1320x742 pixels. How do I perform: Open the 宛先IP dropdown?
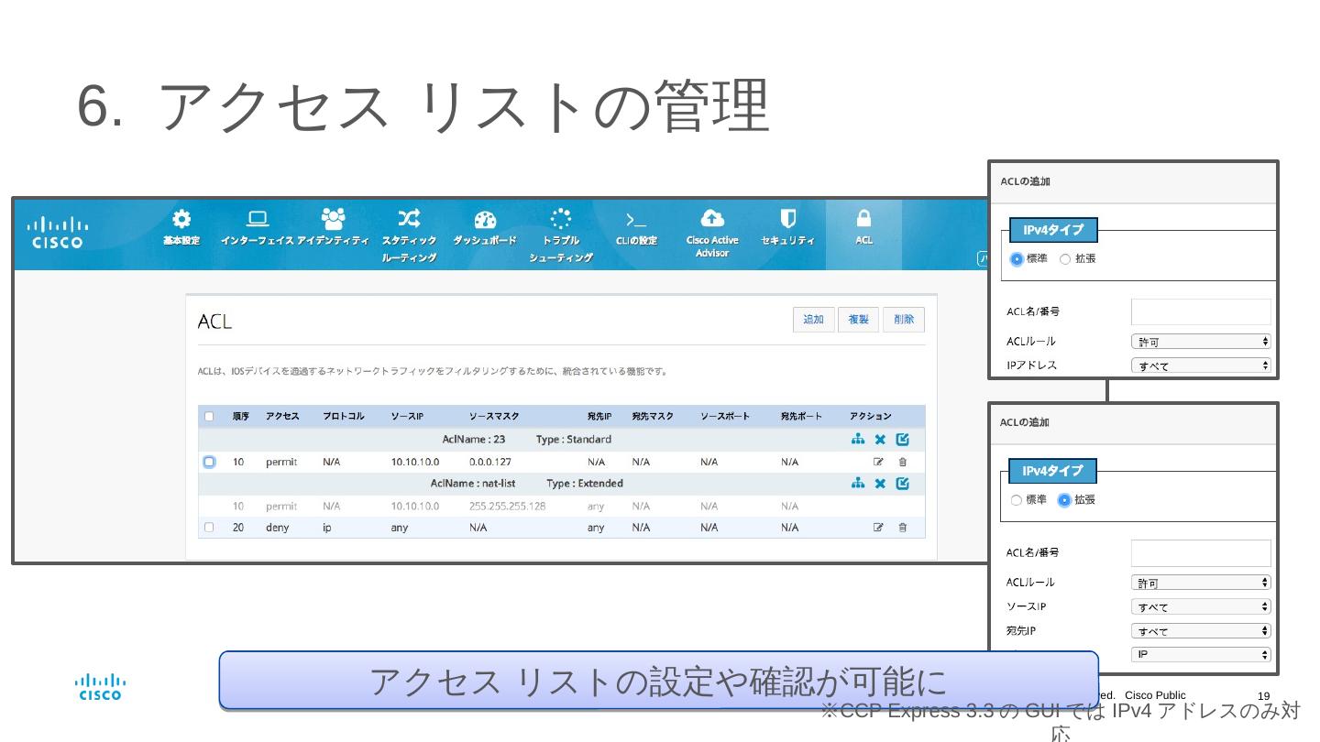[x=1201, y=630]
